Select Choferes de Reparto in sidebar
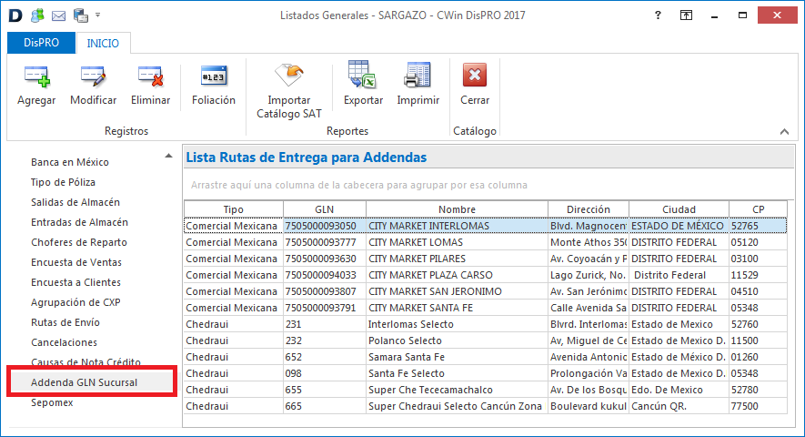This screenshot has height=437, width=805. pos(79,242)
